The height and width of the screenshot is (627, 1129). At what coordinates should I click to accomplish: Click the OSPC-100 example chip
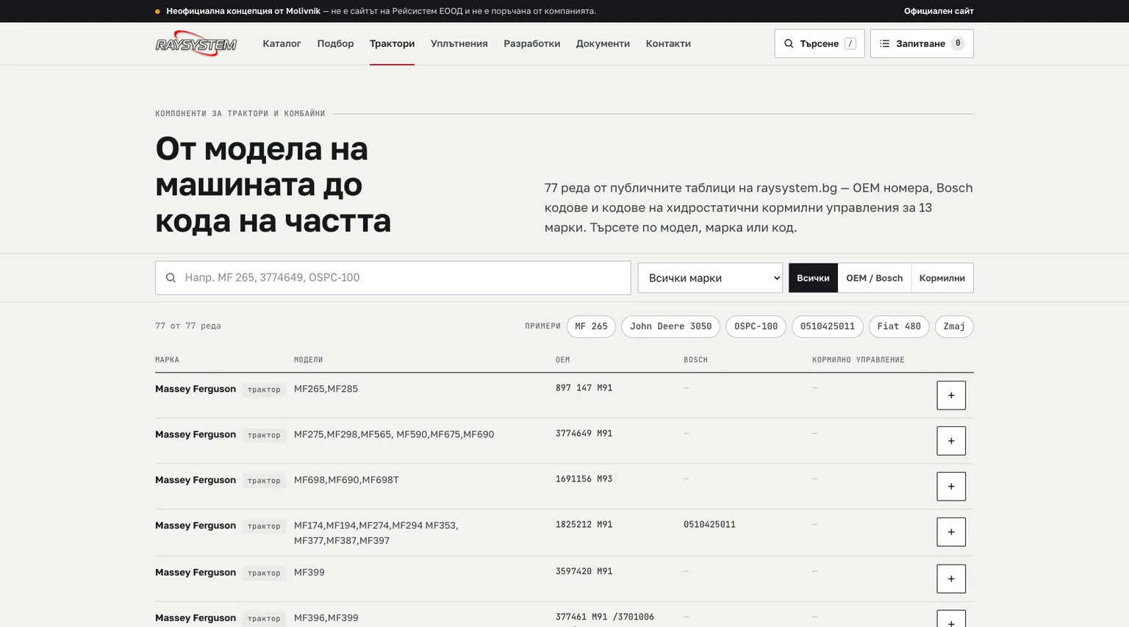point(756,326)
